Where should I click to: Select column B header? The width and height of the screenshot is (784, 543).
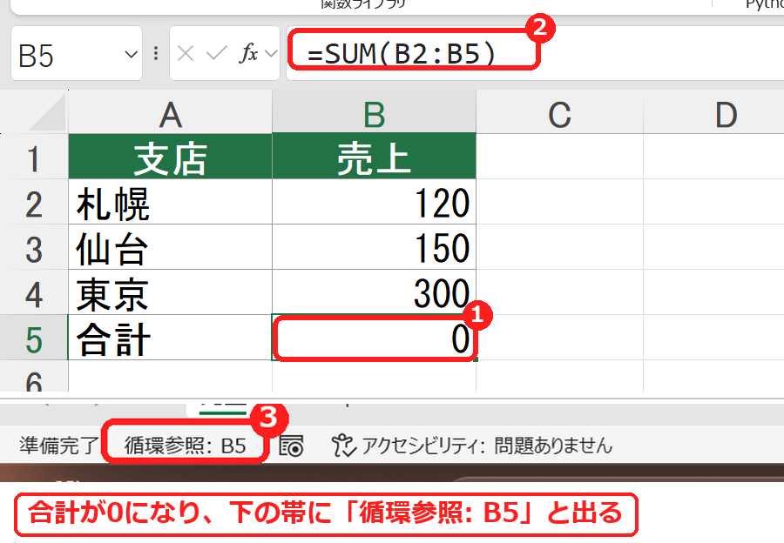click(374, 113)
